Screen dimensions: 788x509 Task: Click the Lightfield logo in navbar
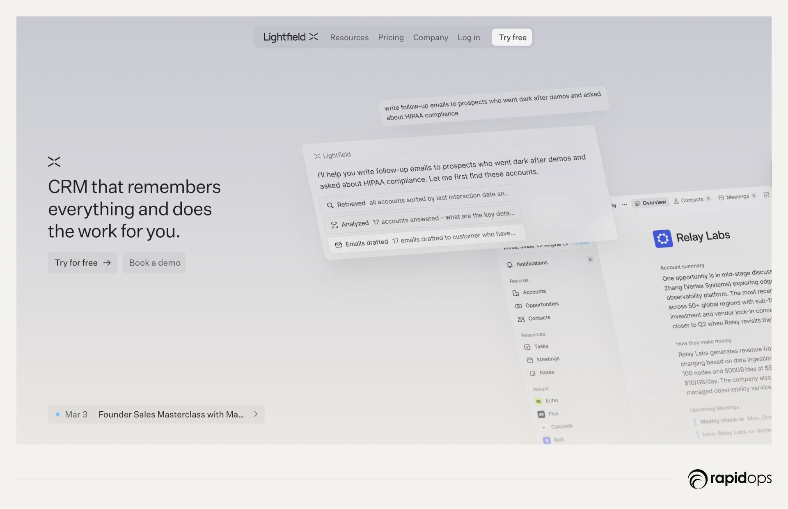[x=290, y=37]
